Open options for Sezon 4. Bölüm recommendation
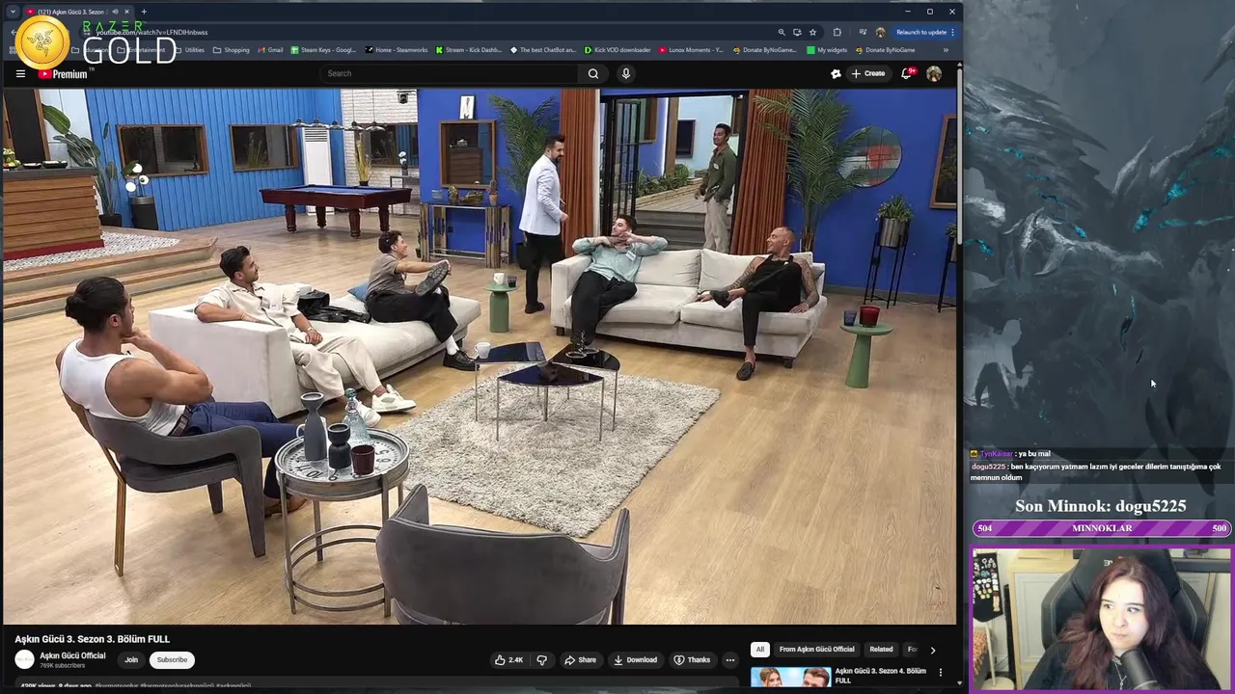The width and height of the screenshot is (1235, 694). [941, 672]
